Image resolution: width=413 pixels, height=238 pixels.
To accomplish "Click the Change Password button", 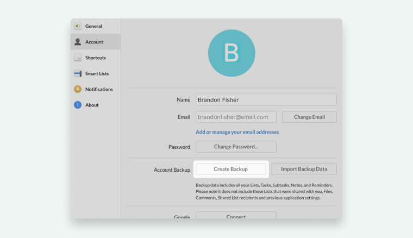I will [236, 147].
